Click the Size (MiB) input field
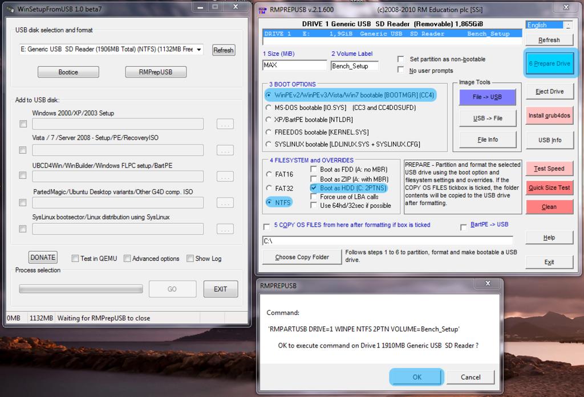584x397 pixels. 294,65
